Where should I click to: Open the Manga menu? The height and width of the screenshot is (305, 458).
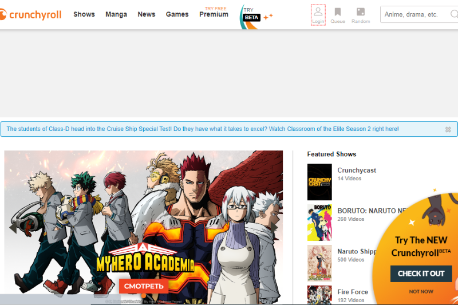tap(116, 14)
